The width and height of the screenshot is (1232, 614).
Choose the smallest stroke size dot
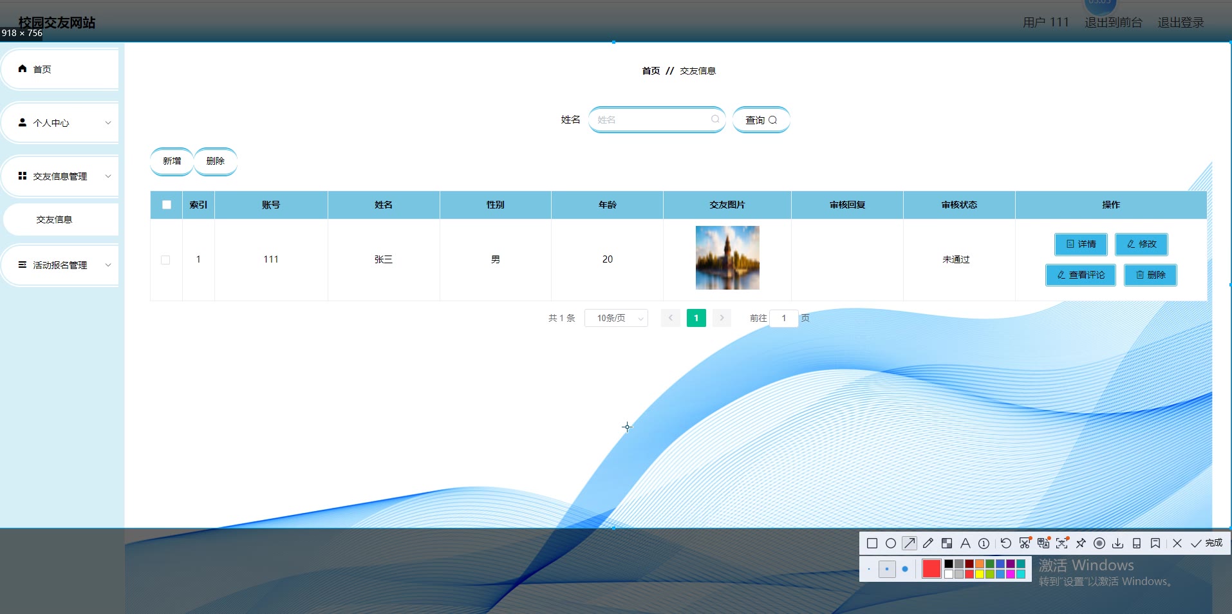click(869, 569)
